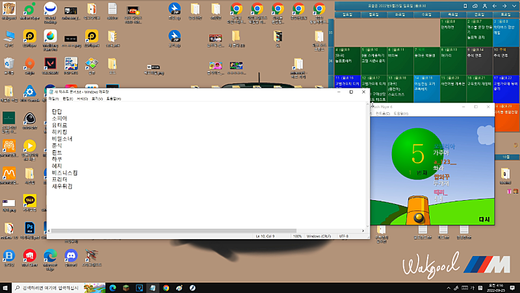Click the 토요일 column header in the calendar
This screenshot has height=293, width=520.
(x=506, y=14)
